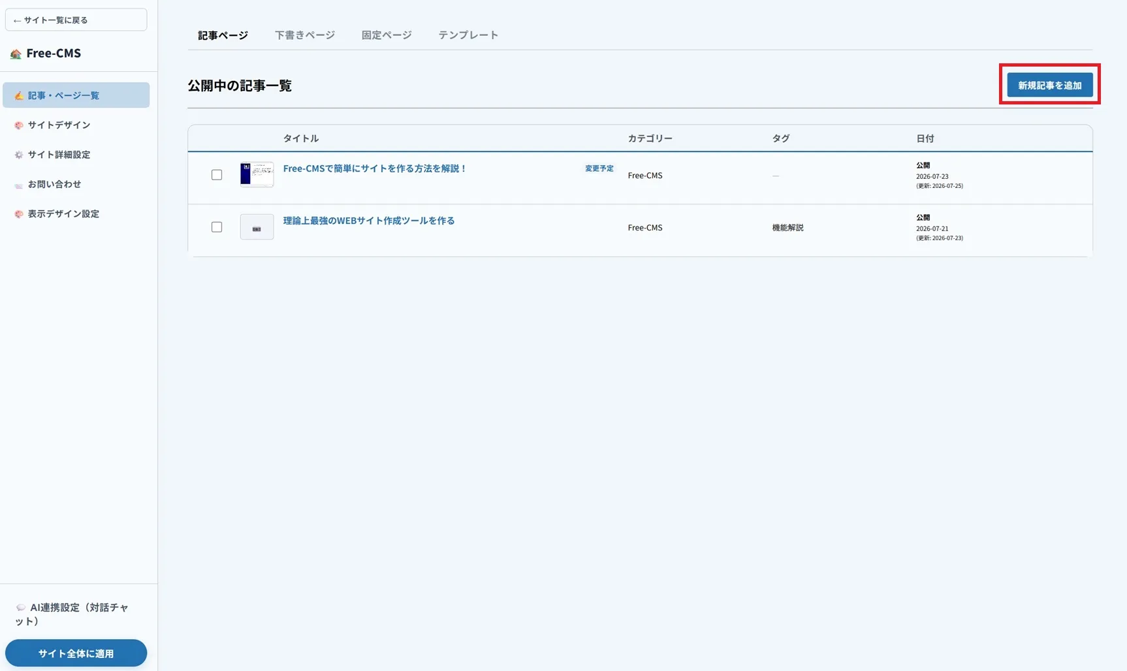Switch to the テンプレート tab
This screenshot has height=671, width=1127.
(468, 35)
